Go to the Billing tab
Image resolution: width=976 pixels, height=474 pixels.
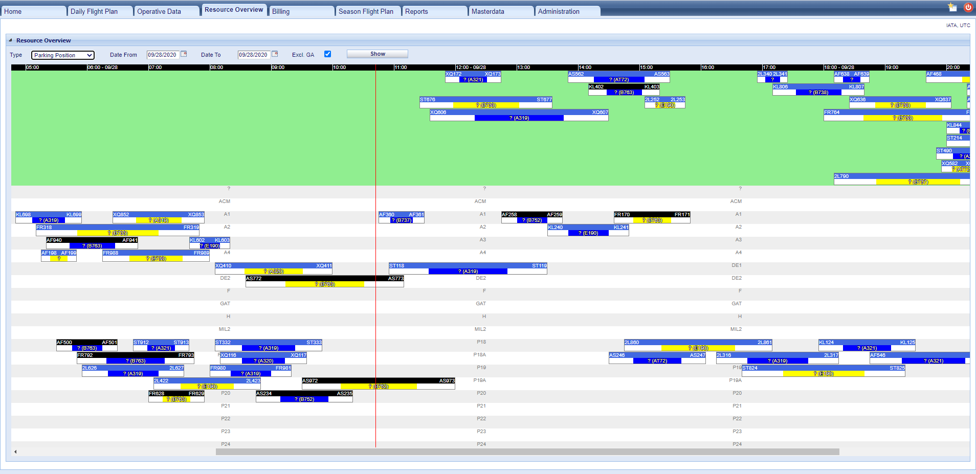(302, 11)
